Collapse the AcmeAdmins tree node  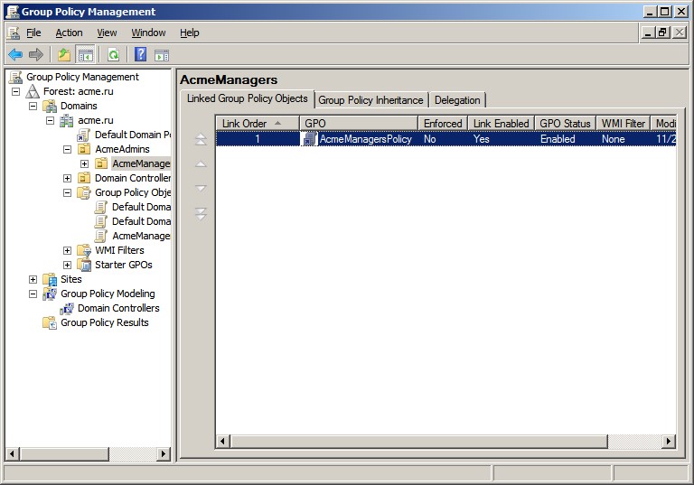click(x=68, y=149)
